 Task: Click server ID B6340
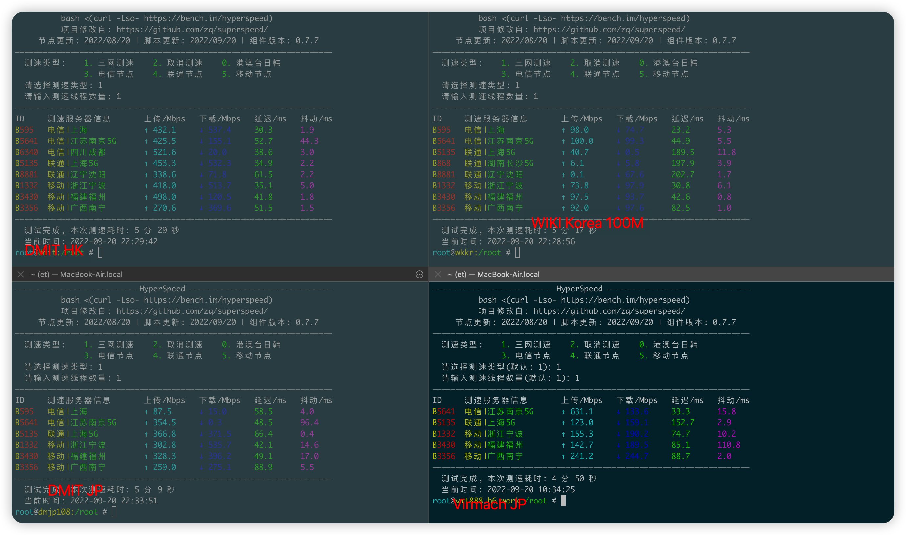[x=27, y=152]
